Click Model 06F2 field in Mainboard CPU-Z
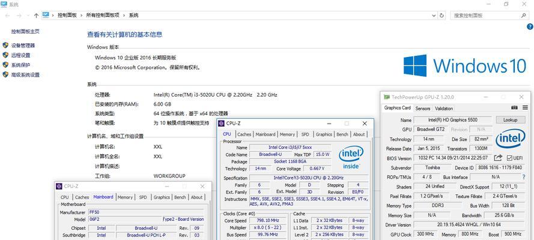Screen dimensions: 534x240 pyautogui.click(x=126, y=219)
